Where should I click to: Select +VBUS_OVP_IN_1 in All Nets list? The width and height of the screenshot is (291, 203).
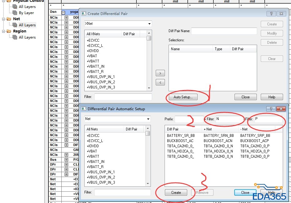click(x=101, y=172)
